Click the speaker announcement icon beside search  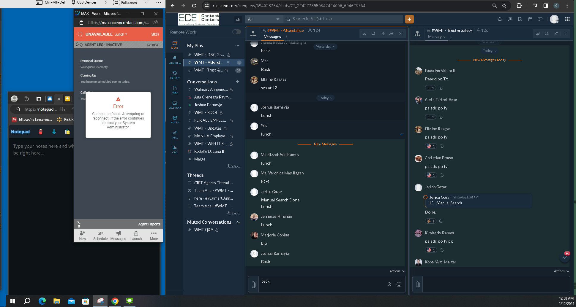coord(238,20)
